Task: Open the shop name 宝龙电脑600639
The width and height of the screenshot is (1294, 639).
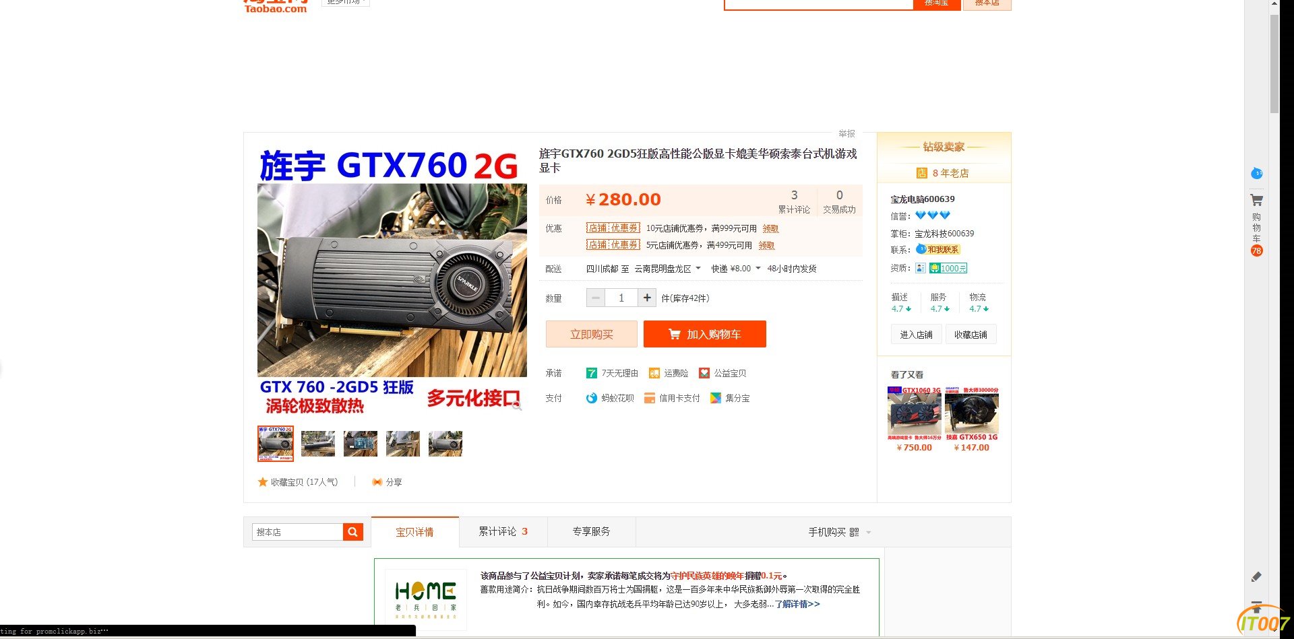Action: [923, 199]
